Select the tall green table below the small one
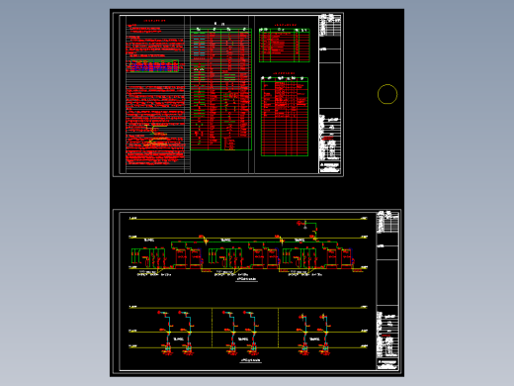514x386 pixels. click(285, 117)
